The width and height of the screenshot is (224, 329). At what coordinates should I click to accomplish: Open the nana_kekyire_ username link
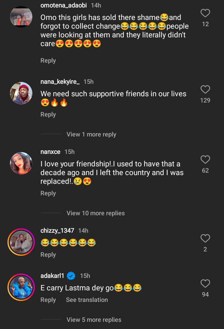[x=60, y=82]
